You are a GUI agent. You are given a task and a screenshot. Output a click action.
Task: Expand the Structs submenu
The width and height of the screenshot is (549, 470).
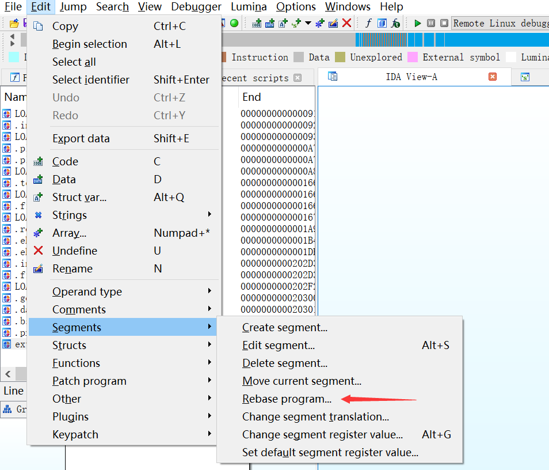coord(209,344)
